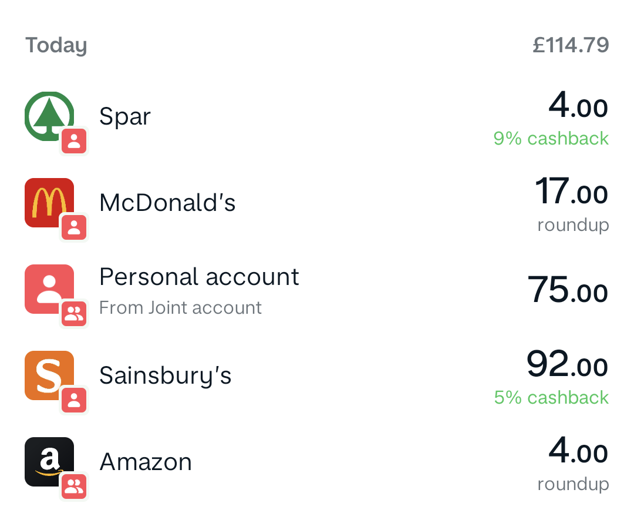Tap the 9% cashback label
This screenshot has height=530, width=634.
[551, 139]
